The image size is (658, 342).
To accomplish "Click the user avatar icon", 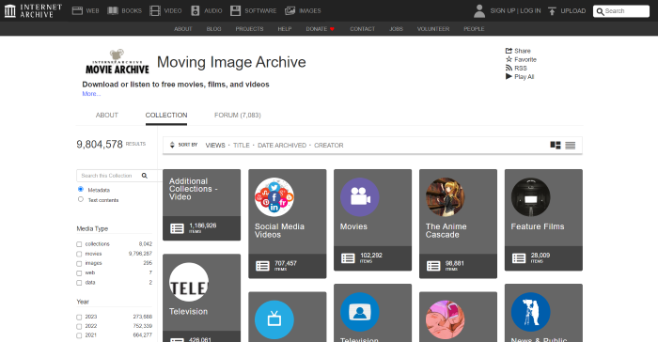I will click(x=479, y=11).
